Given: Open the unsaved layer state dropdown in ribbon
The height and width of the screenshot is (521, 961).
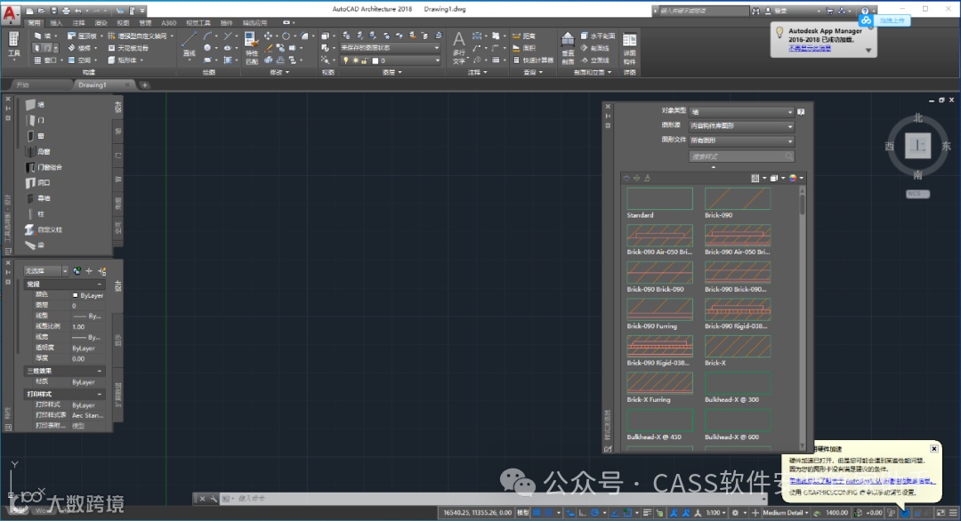Looking at the screenshot, I should click(390, 48).
